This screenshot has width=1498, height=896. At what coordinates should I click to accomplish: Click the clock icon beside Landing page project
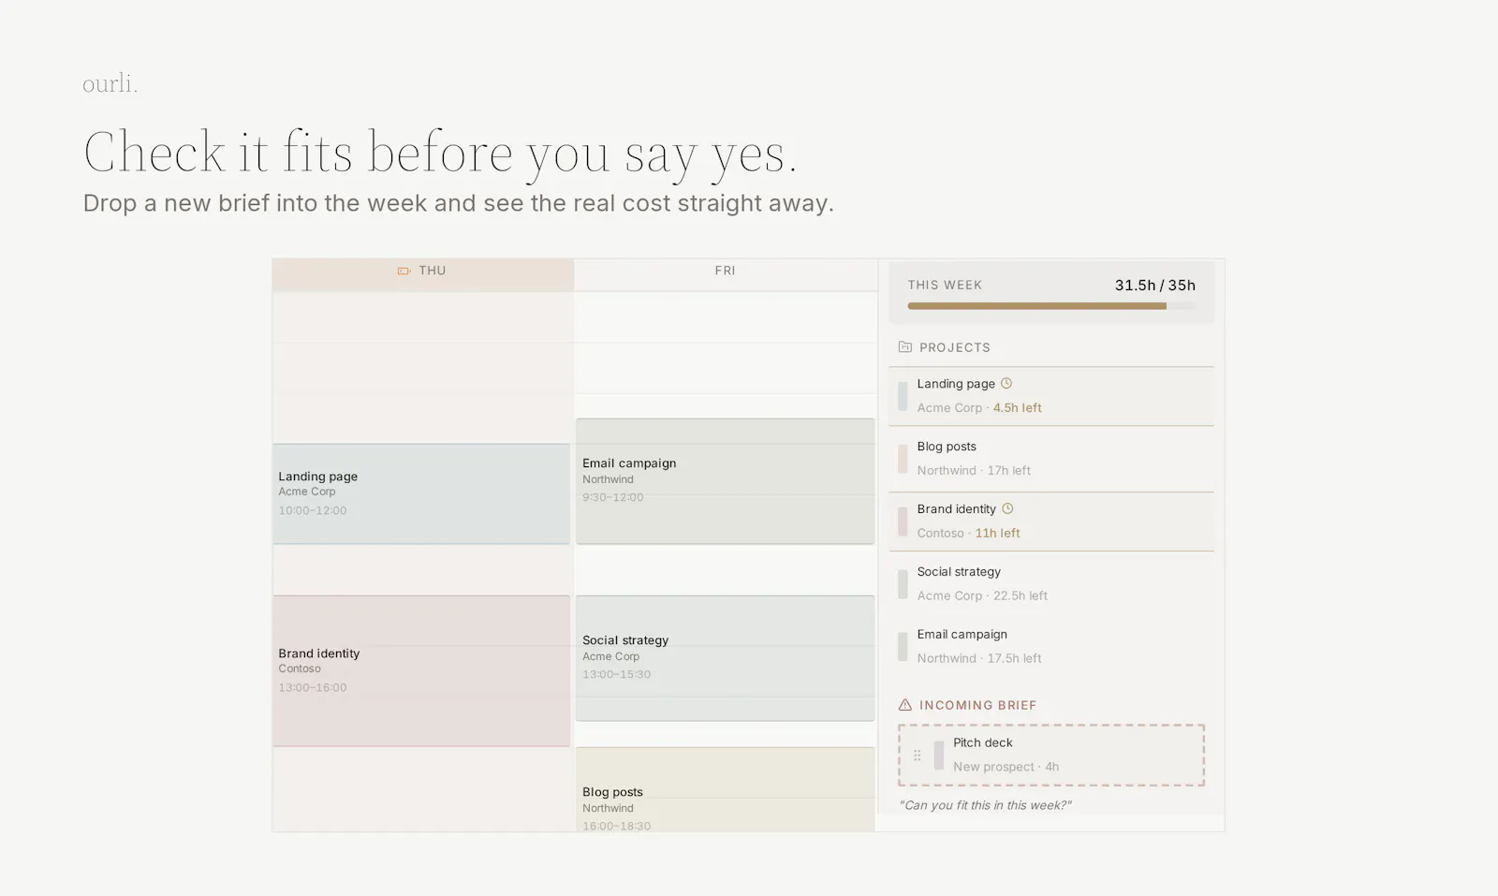point(1006,383)
